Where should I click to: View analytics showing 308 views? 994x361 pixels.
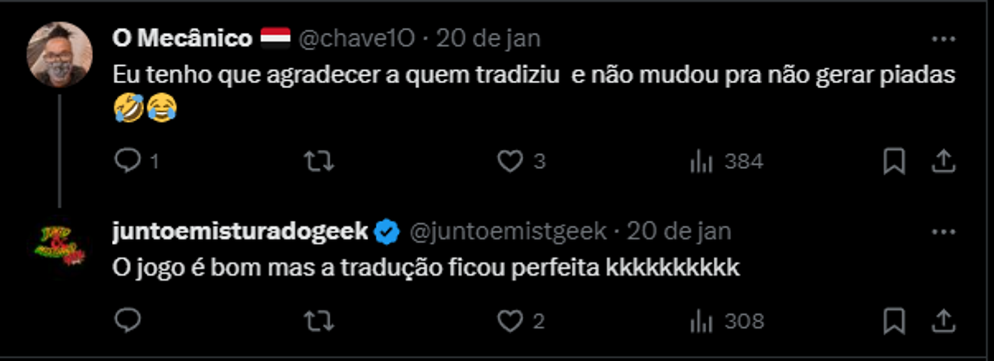point(701,321)
